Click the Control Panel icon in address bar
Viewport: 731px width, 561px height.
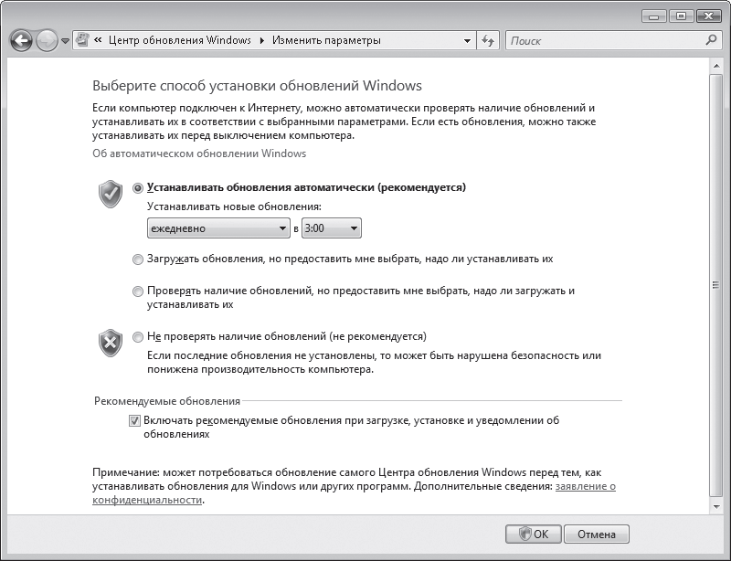tap(82, 40)
